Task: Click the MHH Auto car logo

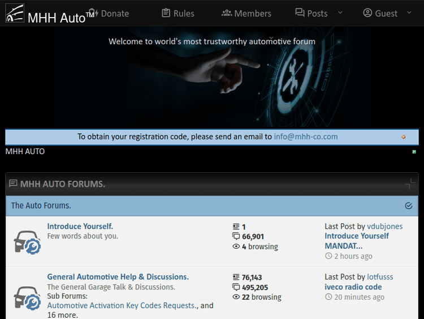Action: coord(15,13)
